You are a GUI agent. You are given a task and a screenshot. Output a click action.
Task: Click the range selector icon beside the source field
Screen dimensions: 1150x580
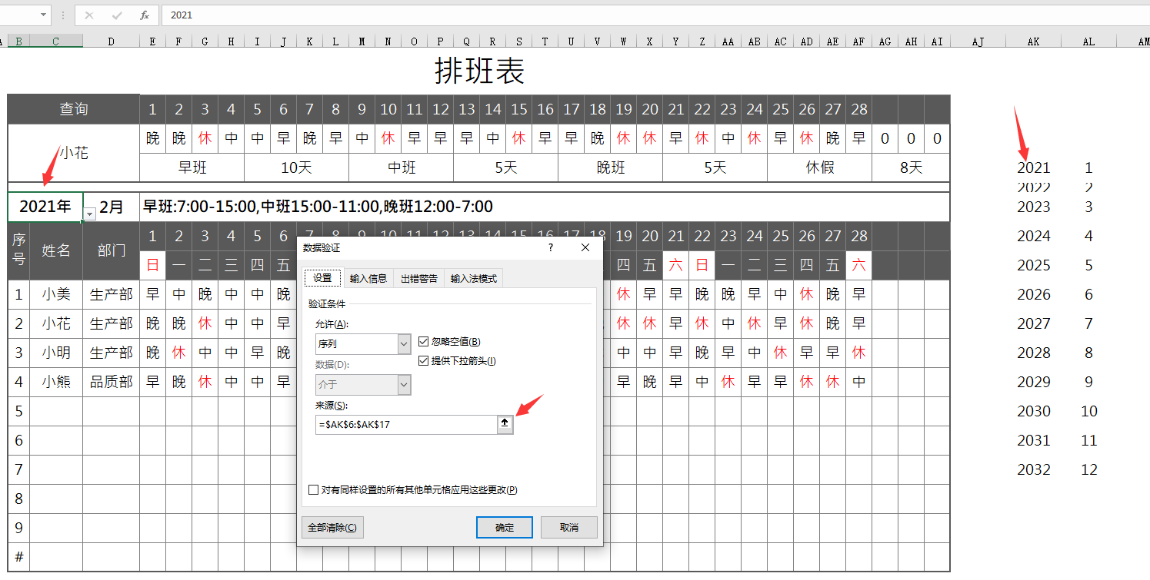click(505, 424)
